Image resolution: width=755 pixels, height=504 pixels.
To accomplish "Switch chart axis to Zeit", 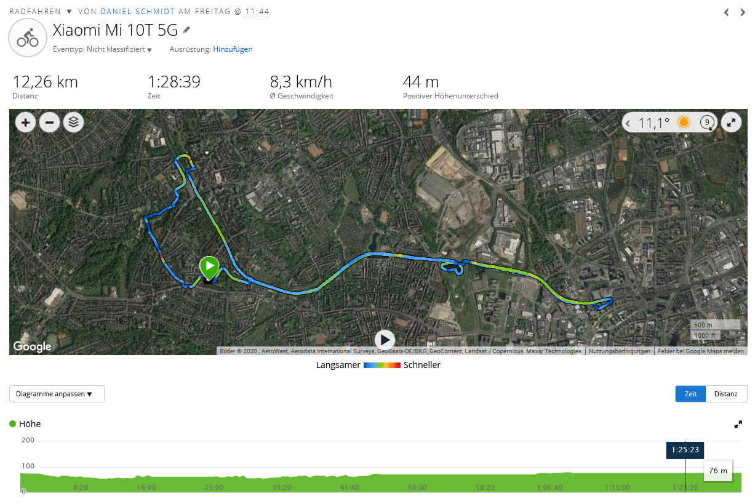I will pyautogui.click(x=690, y=394).
